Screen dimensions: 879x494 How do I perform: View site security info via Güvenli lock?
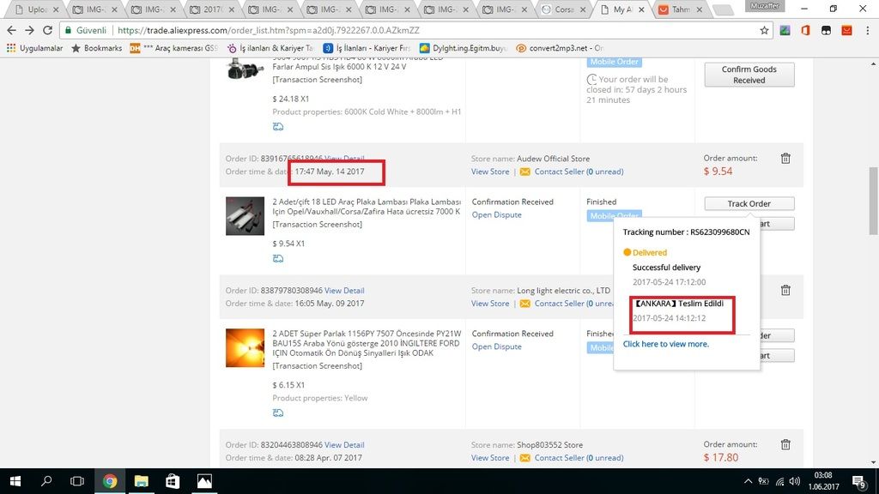pos(86,30)
